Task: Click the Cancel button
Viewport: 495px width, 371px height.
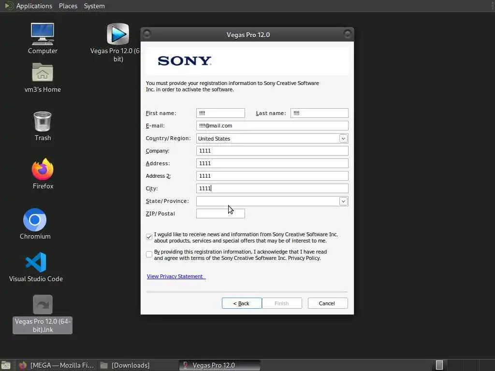Action: point(328,303)
